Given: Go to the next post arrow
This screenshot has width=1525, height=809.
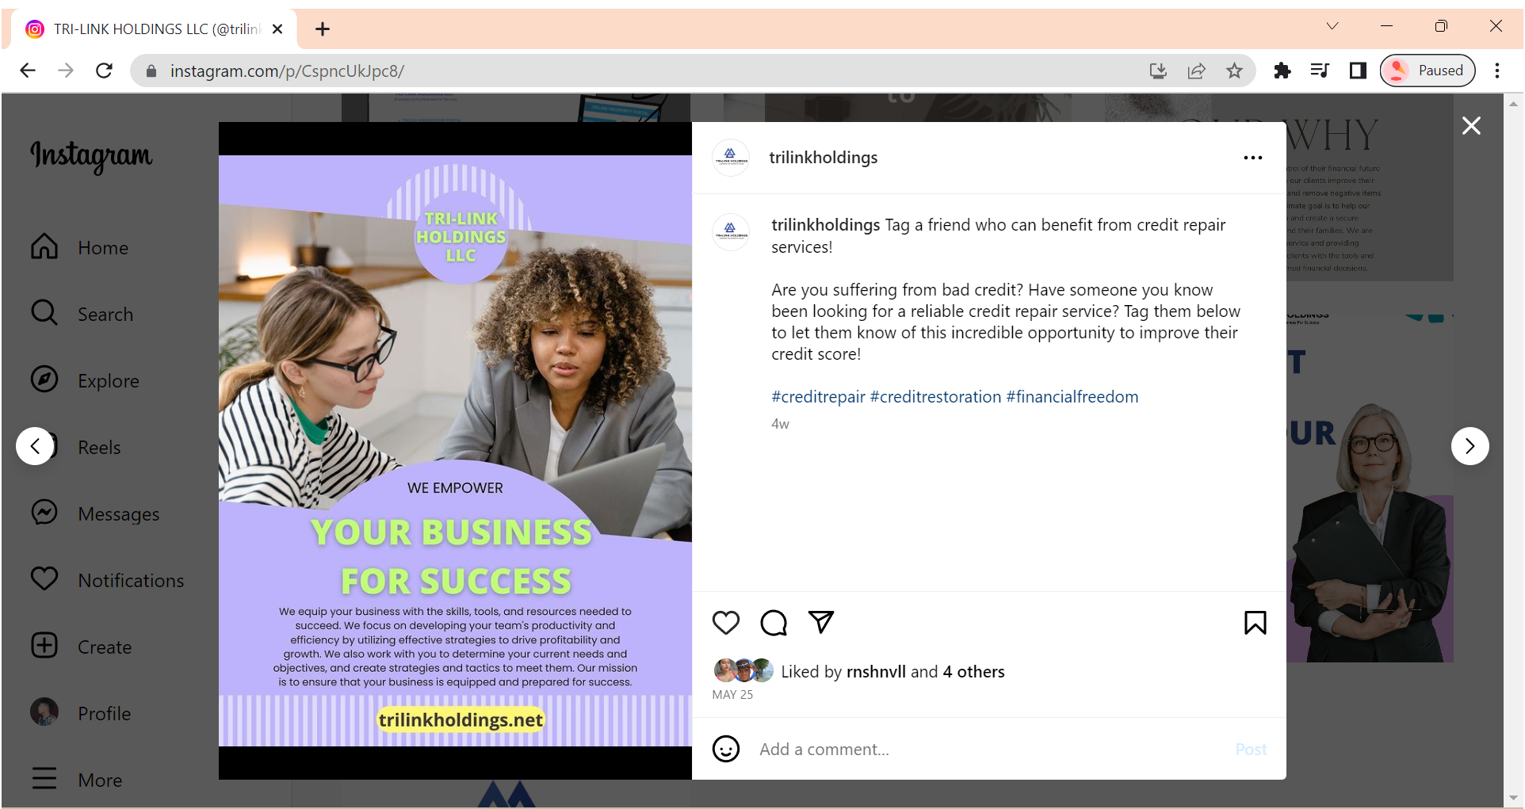Looking at the screenshot, I should click(x=1470, y=446).
